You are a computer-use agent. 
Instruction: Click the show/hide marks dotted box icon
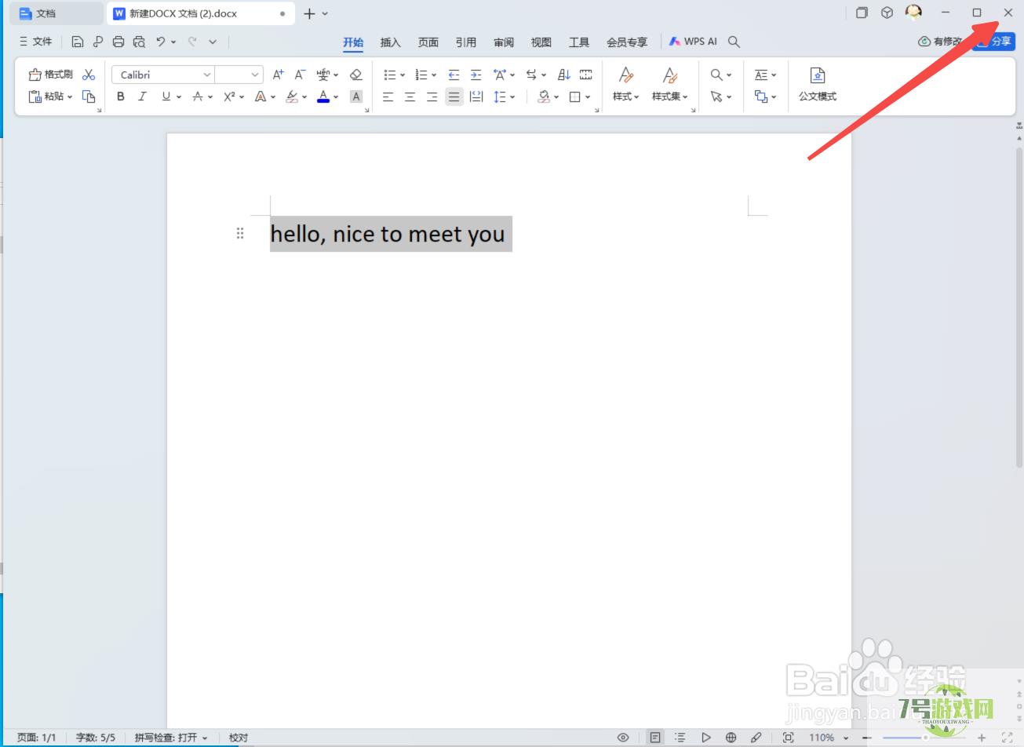click(586, 75)
